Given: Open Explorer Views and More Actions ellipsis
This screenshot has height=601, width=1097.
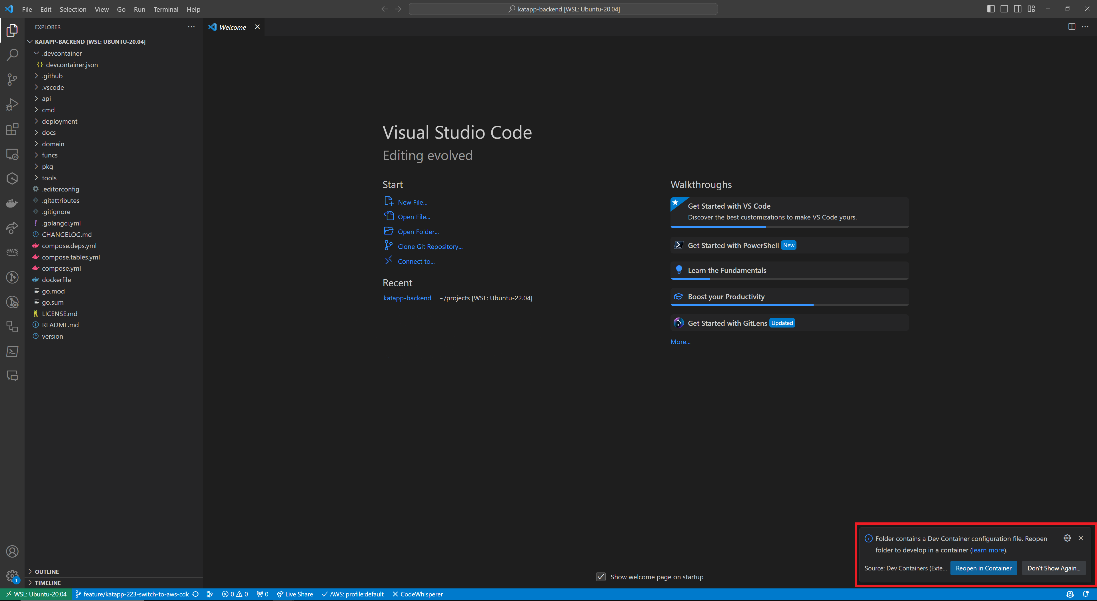Looking at the screenshot, I should click(191, 27).
